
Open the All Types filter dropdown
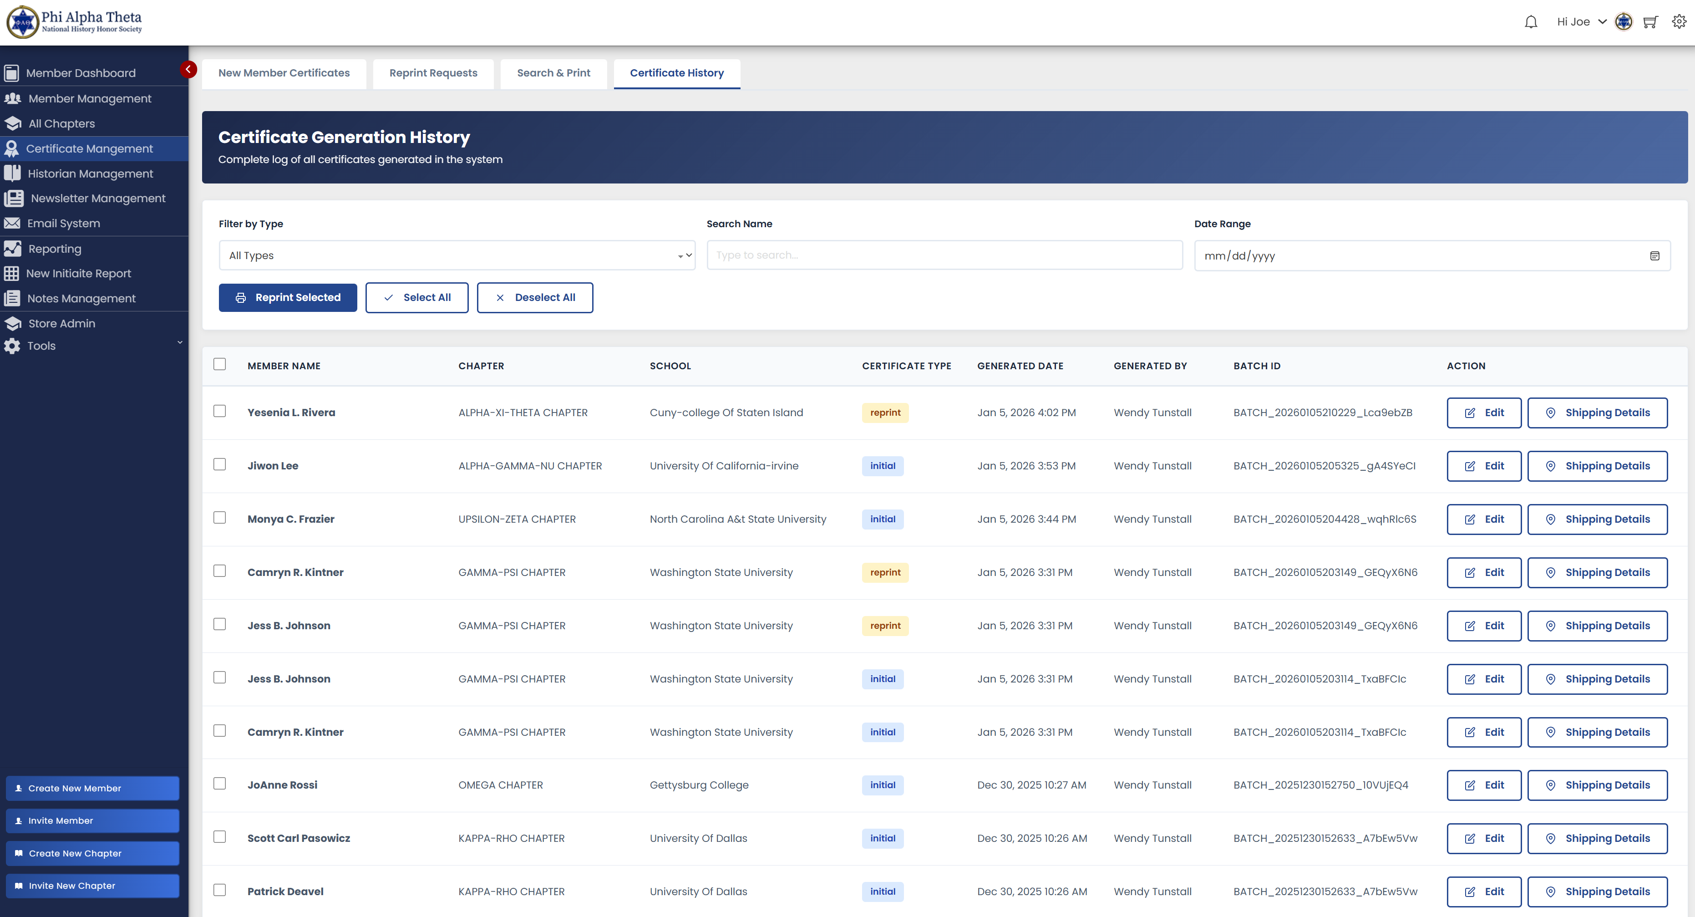[457, 255]
